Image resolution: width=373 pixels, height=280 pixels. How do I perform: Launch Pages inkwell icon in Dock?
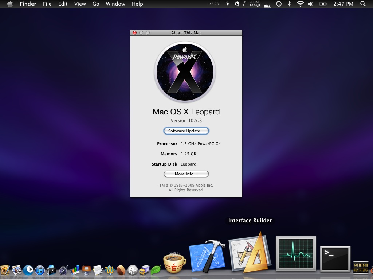[x=63, y=270]
